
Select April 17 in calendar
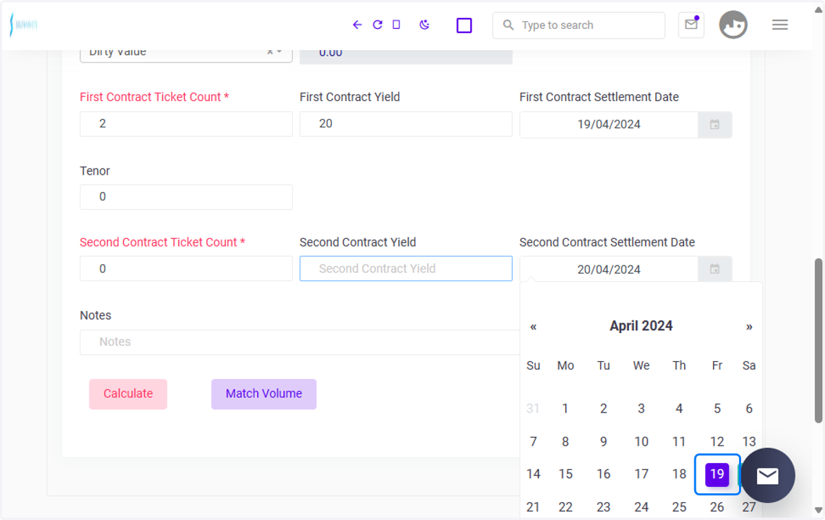point(641,474)
